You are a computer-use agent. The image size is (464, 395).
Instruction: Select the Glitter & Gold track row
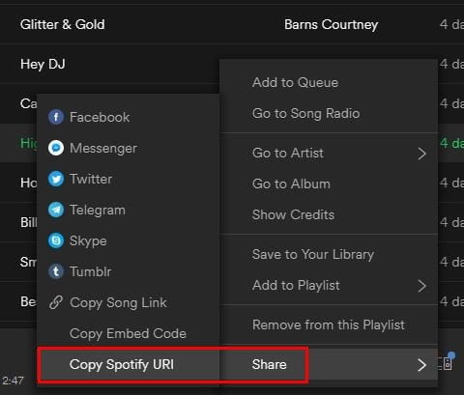click(x=232, y=24)
